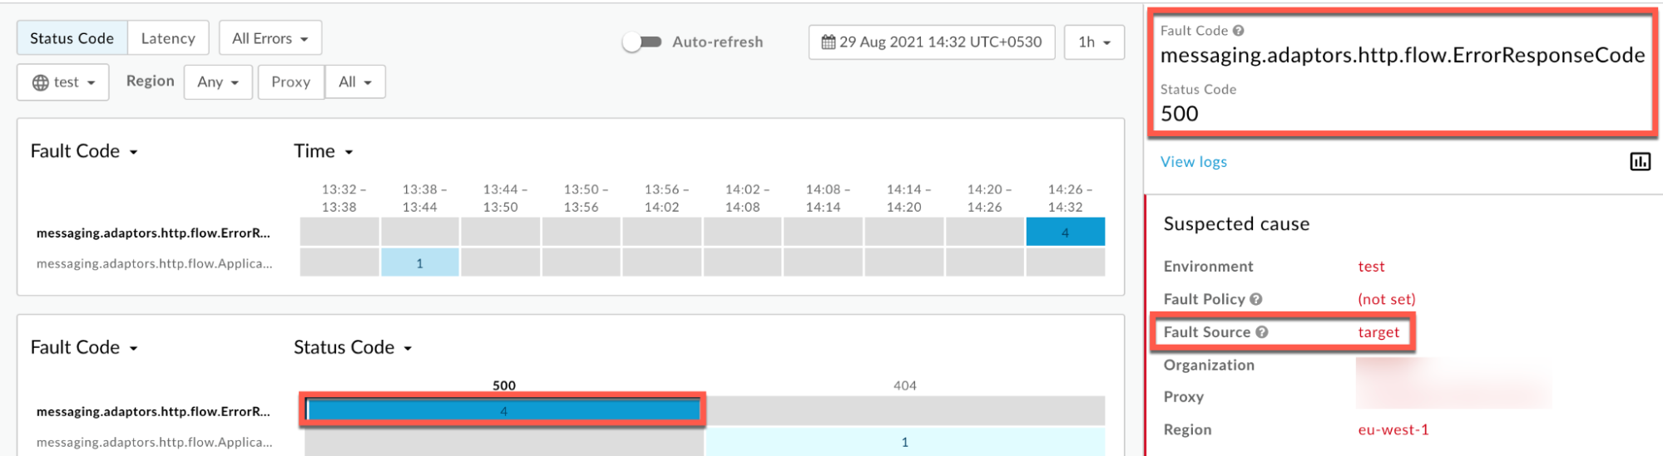Open the View logs link
Viewport: 1663px width, 456px height.
pyautogui.click(x=1193, y=162)
